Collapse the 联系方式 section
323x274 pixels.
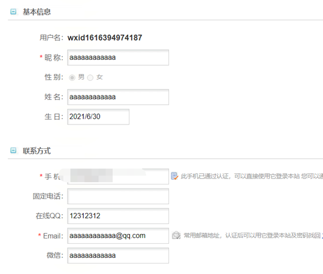point(13,151)
